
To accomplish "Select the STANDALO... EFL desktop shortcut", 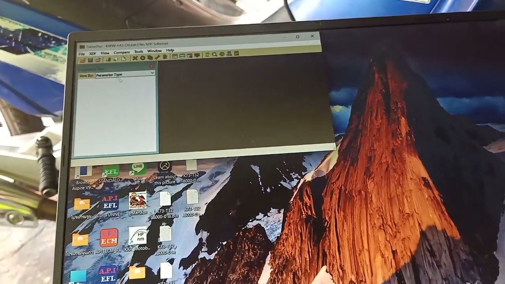I will (x=111, y=174).
